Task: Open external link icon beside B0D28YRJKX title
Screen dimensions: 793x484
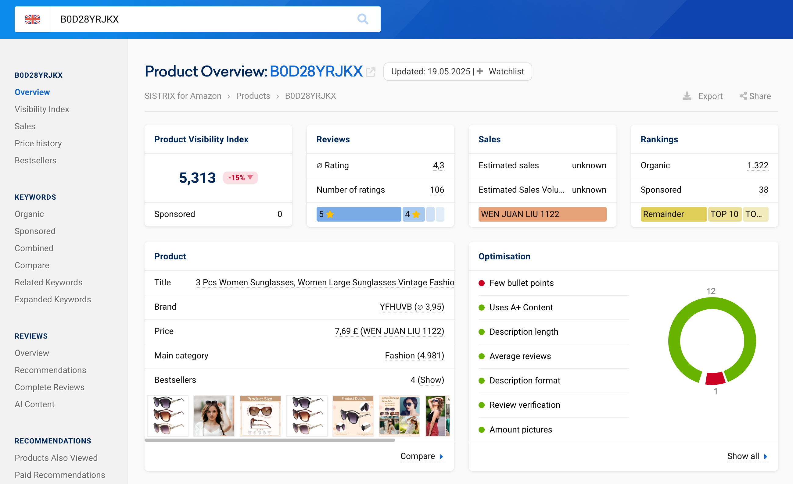Action: [x=371, y=72]
